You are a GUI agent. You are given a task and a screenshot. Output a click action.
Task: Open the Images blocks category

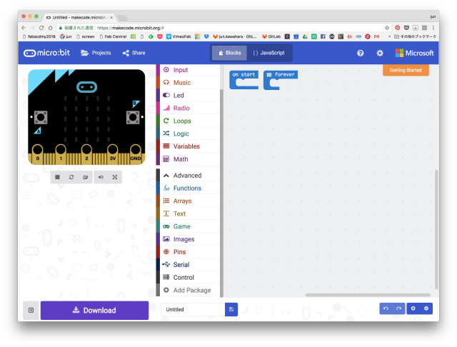click(x=188, y=239)
